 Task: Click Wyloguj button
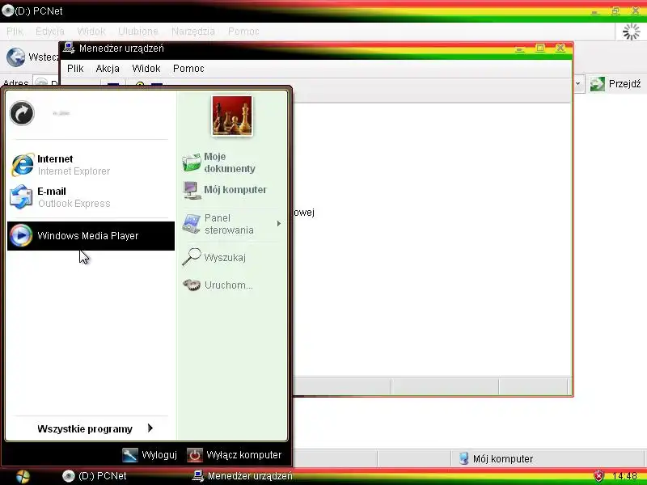[x=150, y=455]
